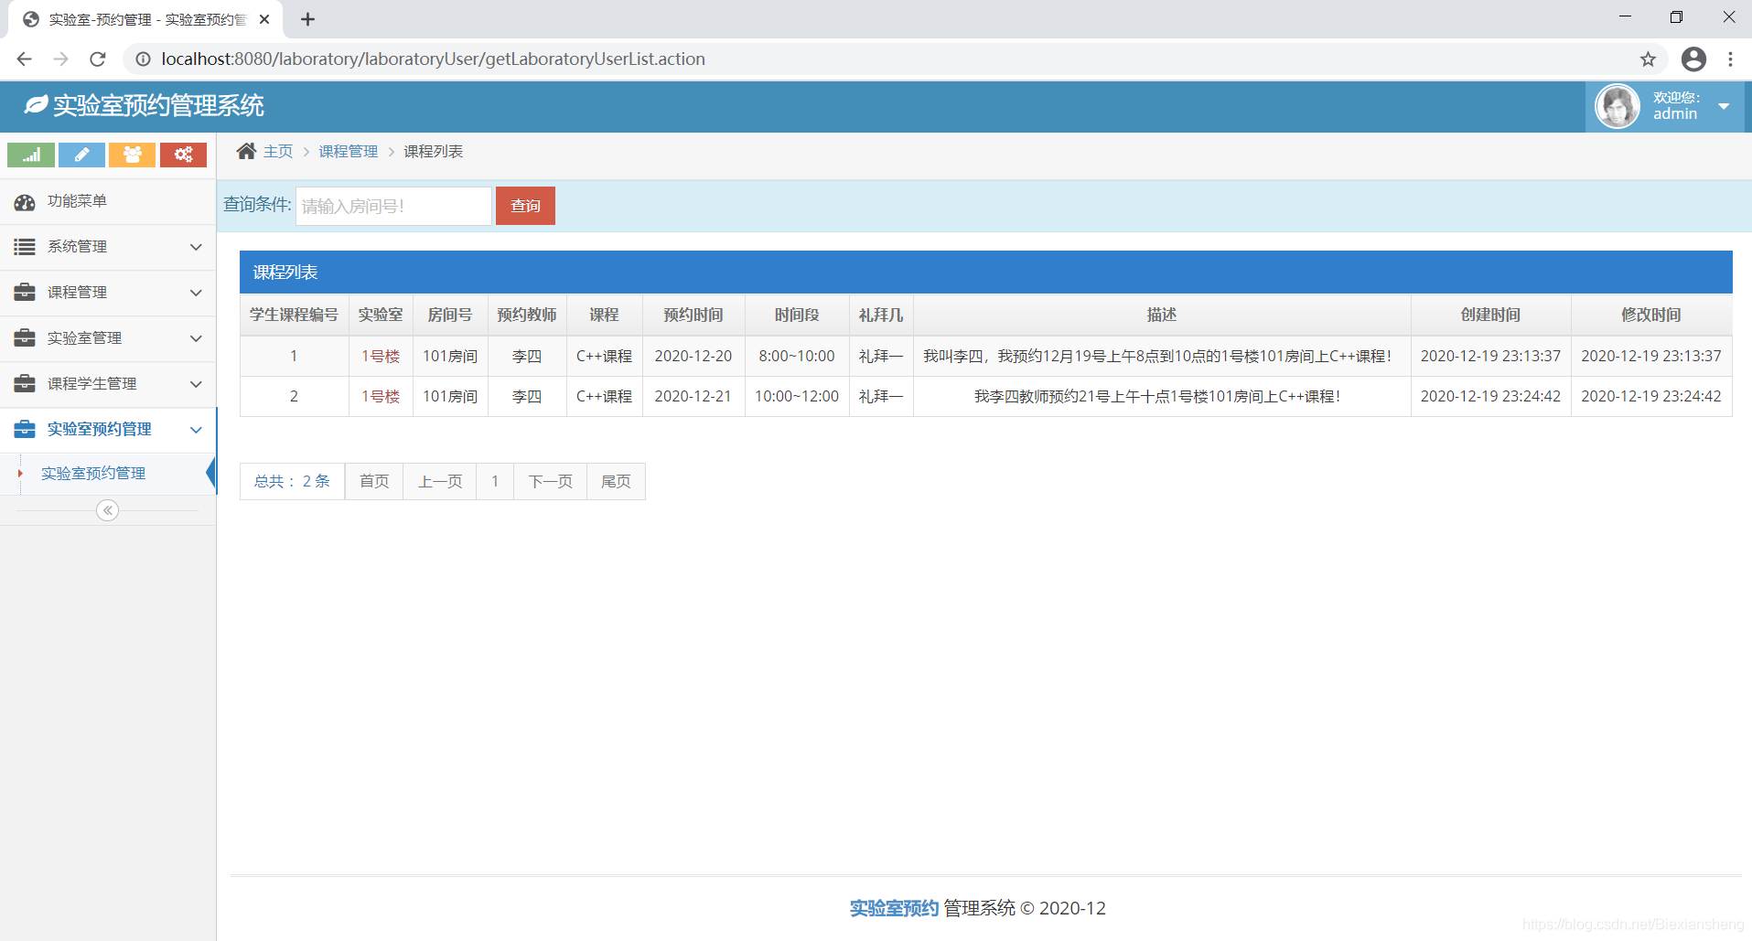Click the 描述 column header
Image resolution: width=1752 pixels, height=941 pixels.
[1162, 315]
